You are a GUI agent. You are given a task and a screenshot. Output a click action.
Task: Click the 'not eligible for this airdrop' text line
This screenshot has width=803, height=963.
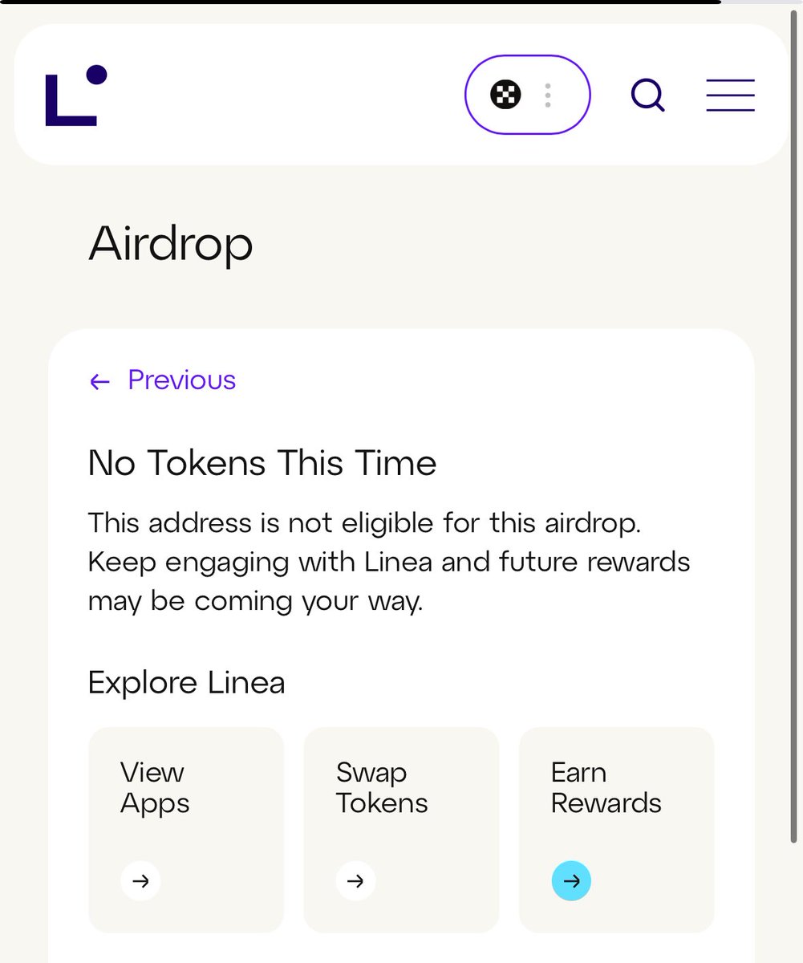coord(365,523)
